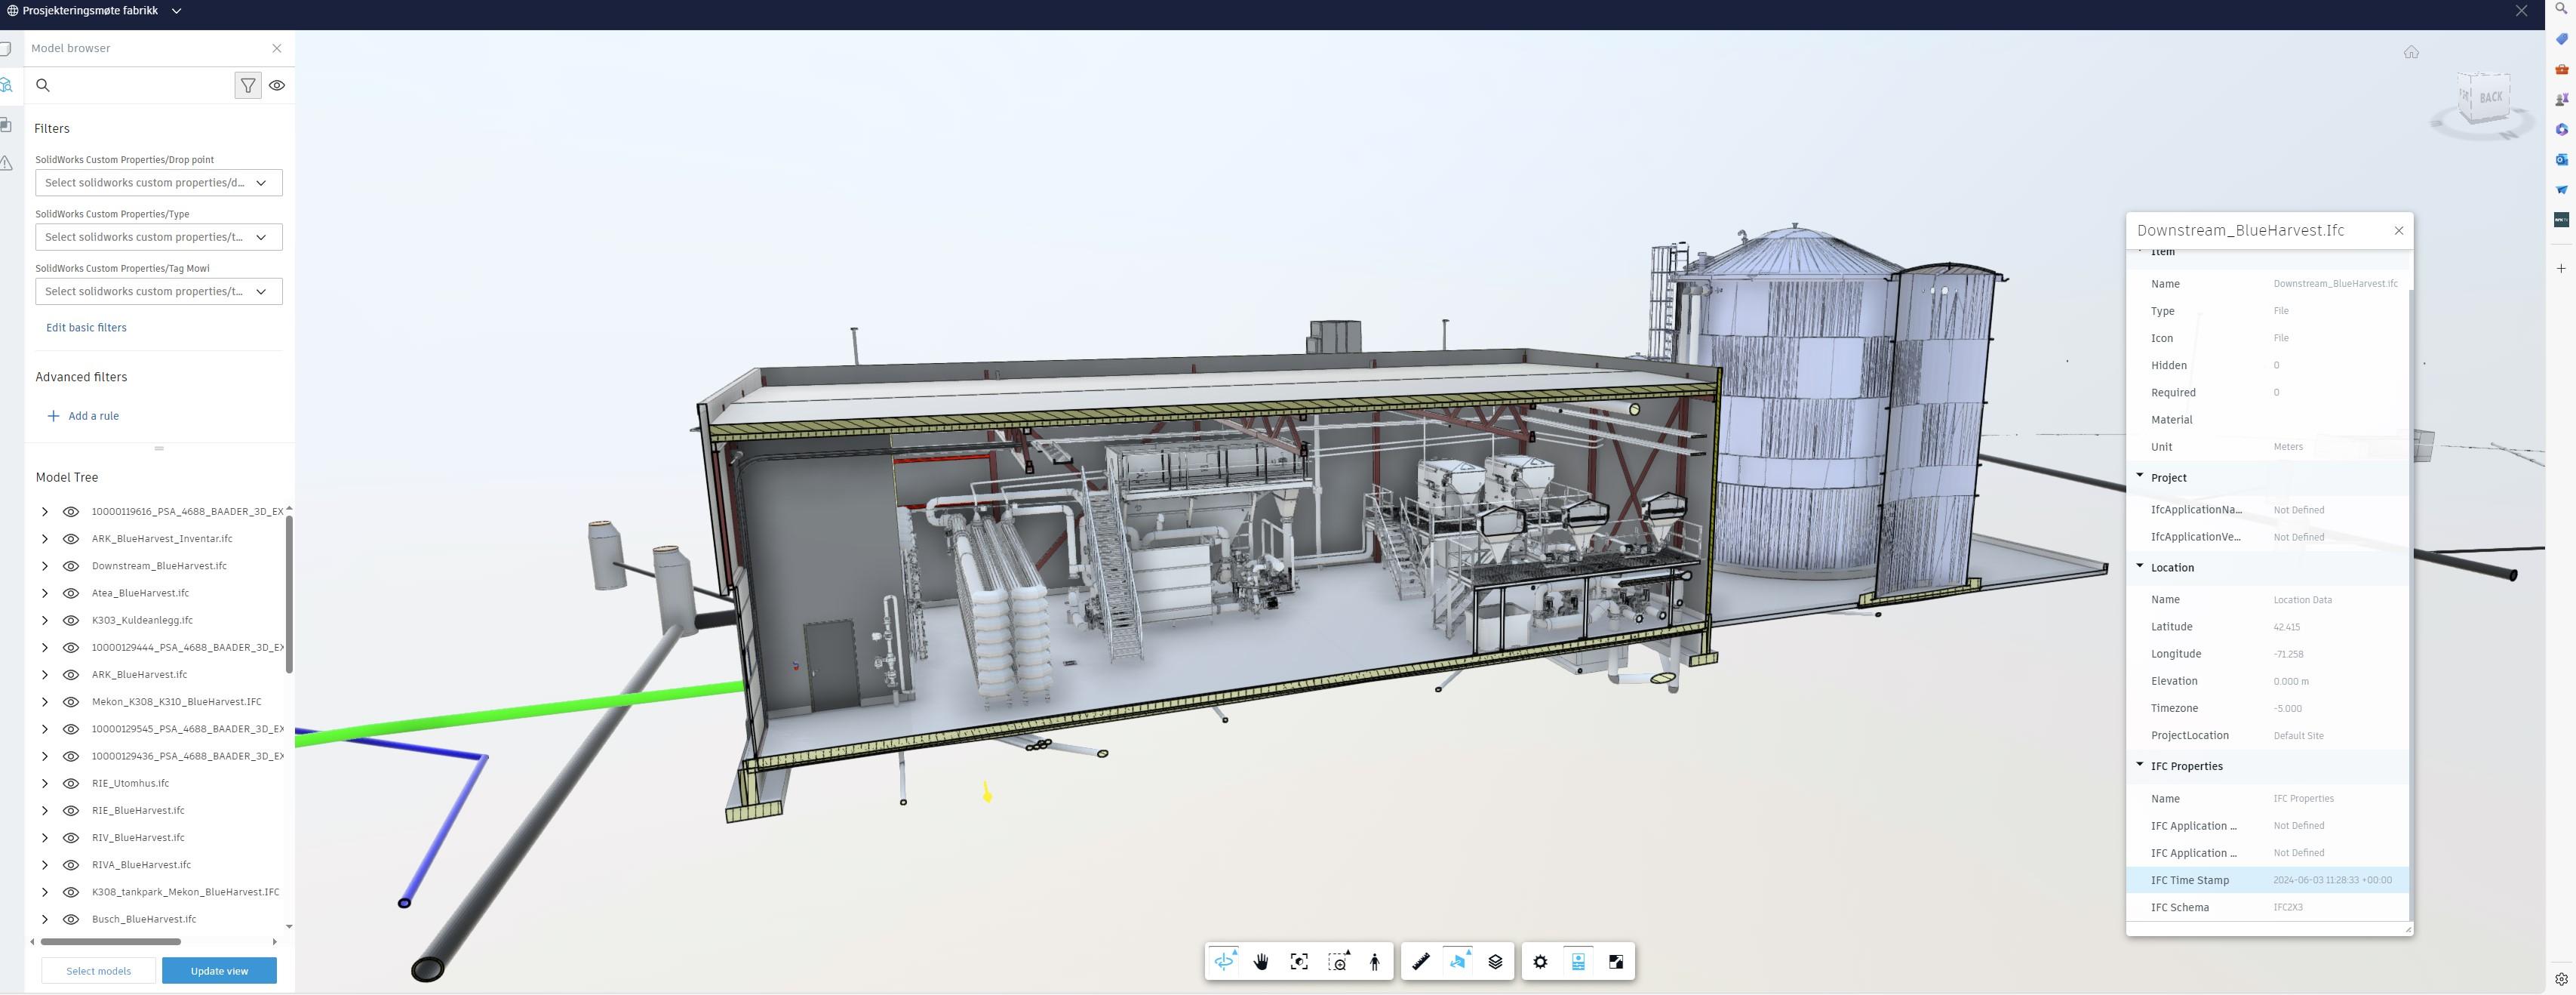Activate the zoom window tool
This screenshot has width=2576, height=995.
(1338, 962)
